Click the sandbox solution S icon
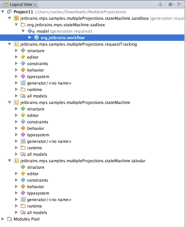 tap(16, 18)
